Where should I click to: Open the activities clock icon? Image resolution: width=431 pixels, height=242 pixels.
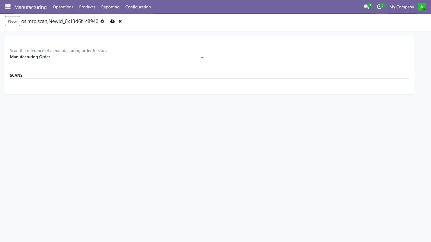379,7
